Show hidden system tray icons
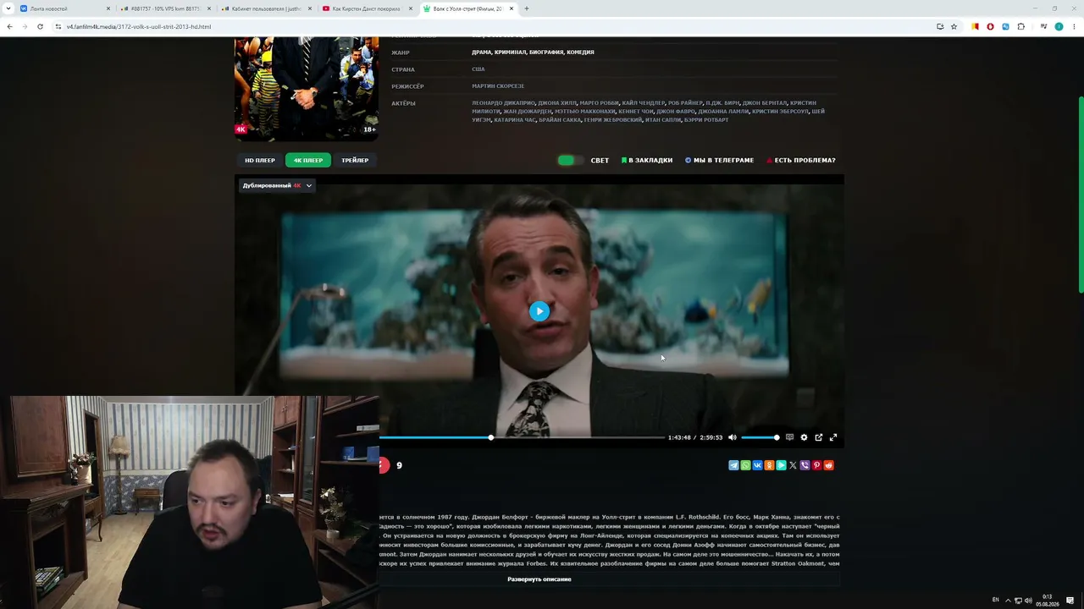This screenshot has width=1084, height=609. (x=1008, y=601)
